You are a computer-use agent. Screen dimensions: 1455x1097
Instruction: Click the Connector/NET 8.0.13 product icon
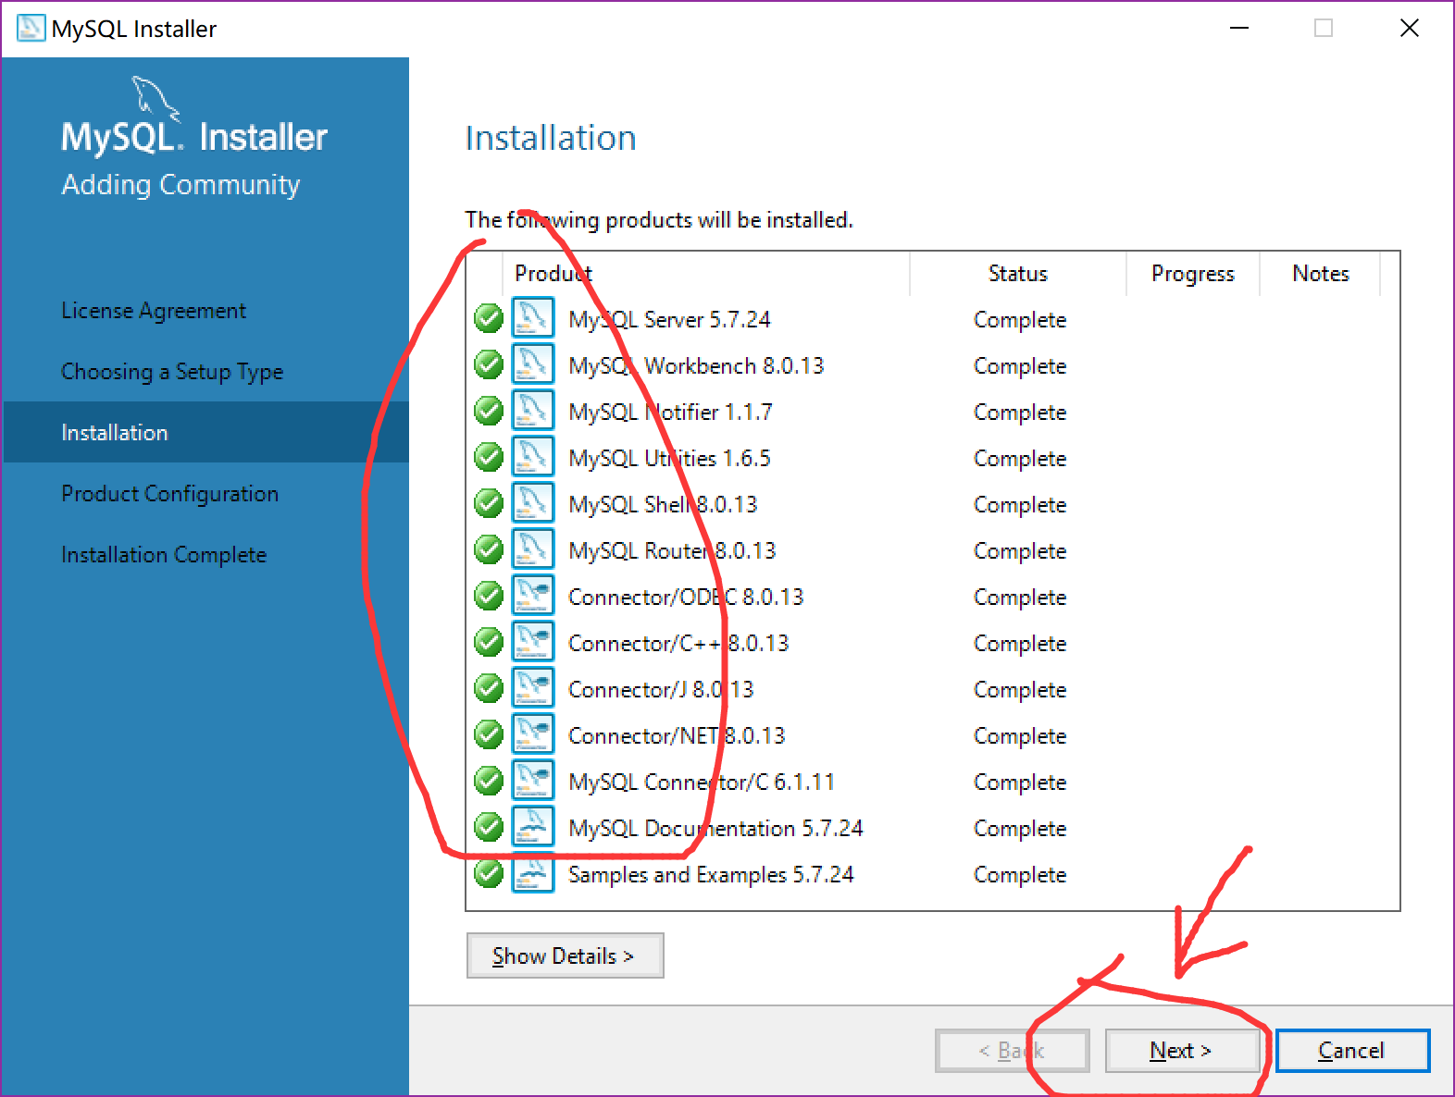pos(533,733)
